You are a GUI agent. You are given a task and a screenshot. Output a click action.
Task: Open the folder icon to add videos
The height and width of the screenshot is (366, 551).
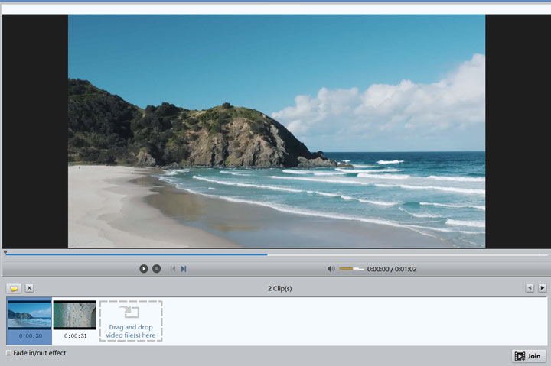coord(14,288)
